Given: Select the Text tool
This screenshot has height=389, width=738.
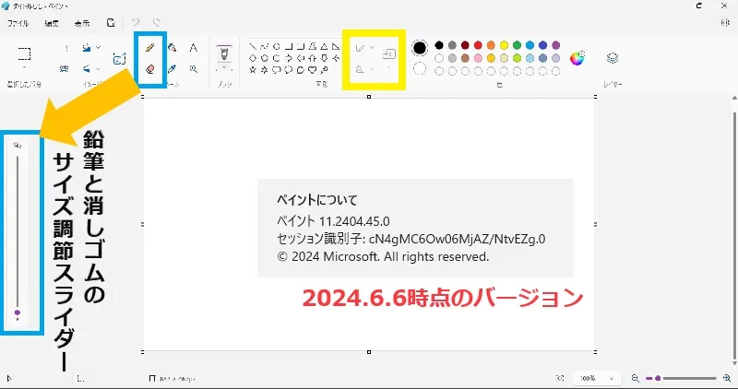Looking at the screenshot, I should 194,48.
